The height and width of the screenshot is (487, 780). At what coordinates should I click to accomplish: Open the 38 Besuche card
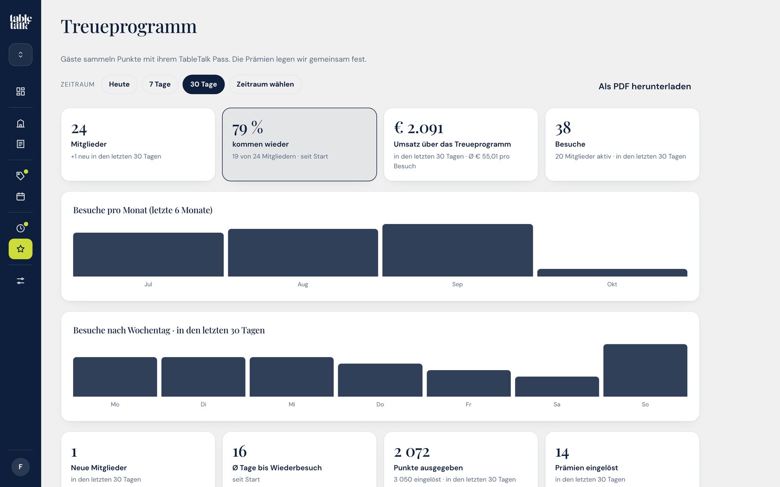(622, 145)
